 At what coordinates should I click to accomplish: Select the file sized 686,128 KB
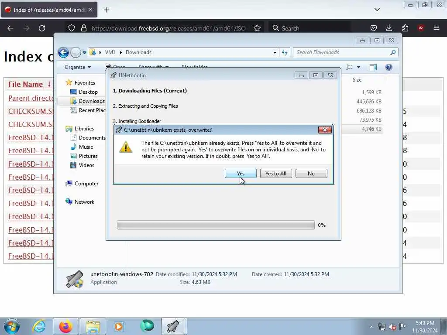tap(369, 110)
